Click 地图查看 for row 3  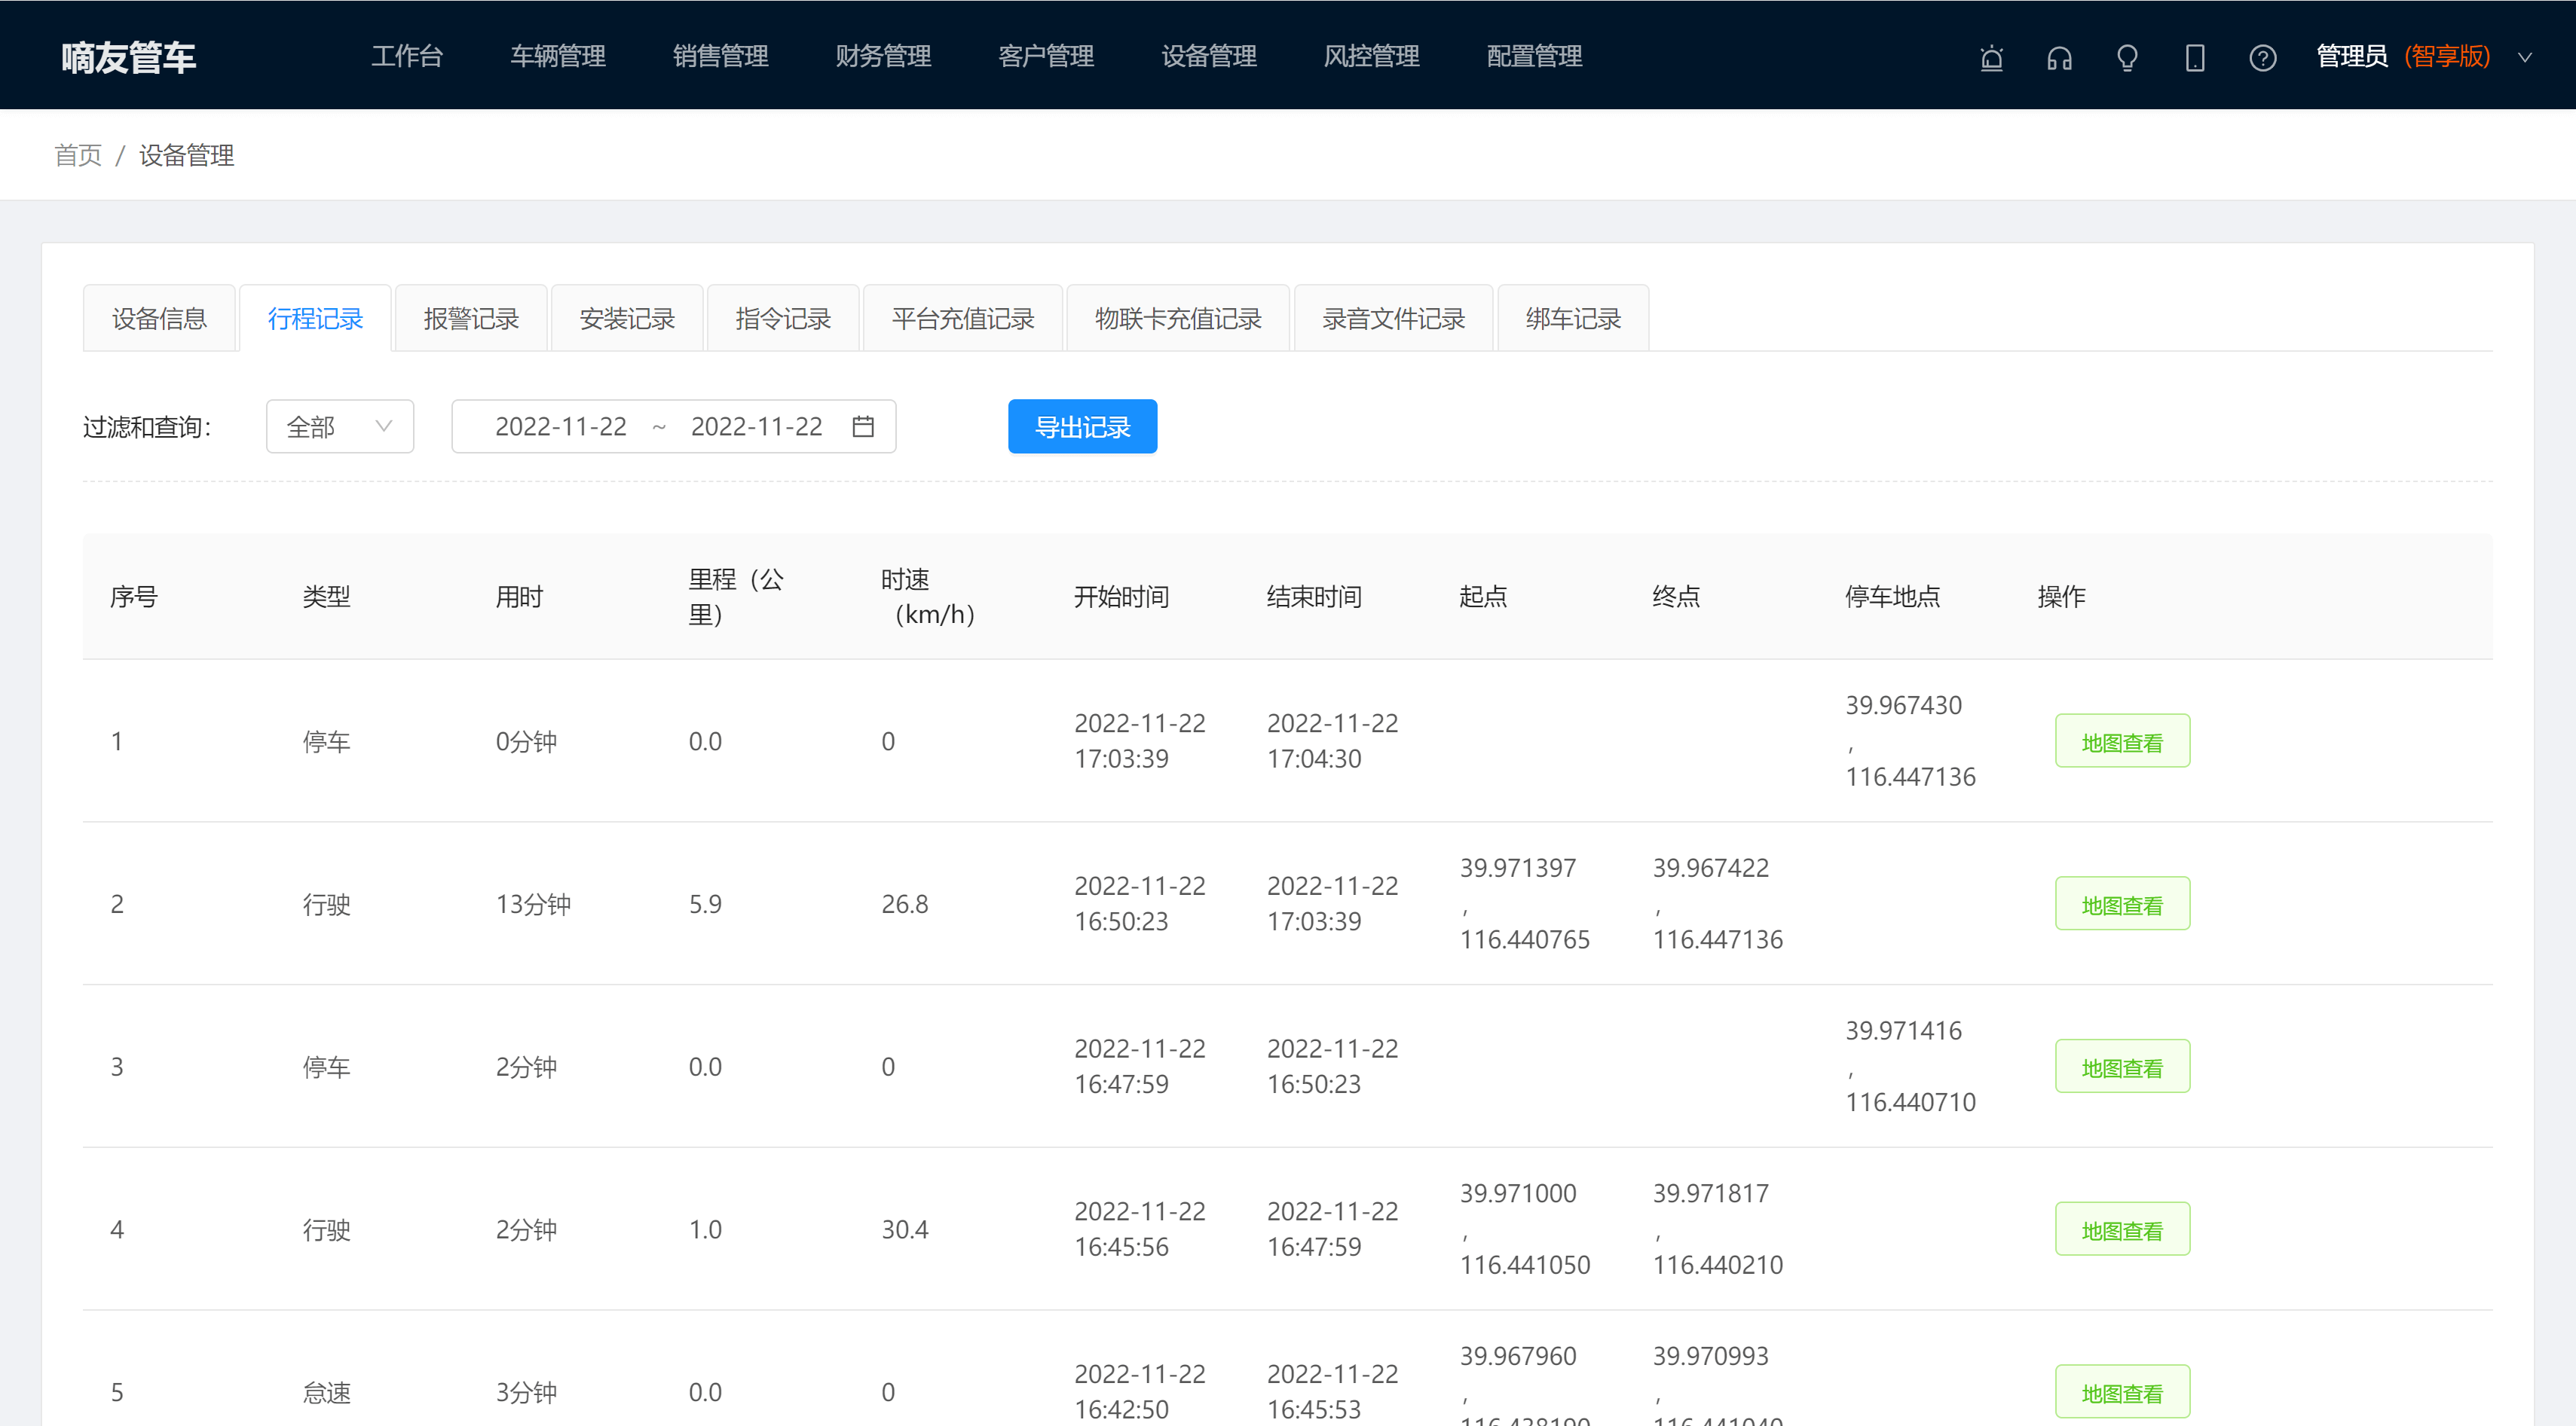[x=2123, y=1067]
